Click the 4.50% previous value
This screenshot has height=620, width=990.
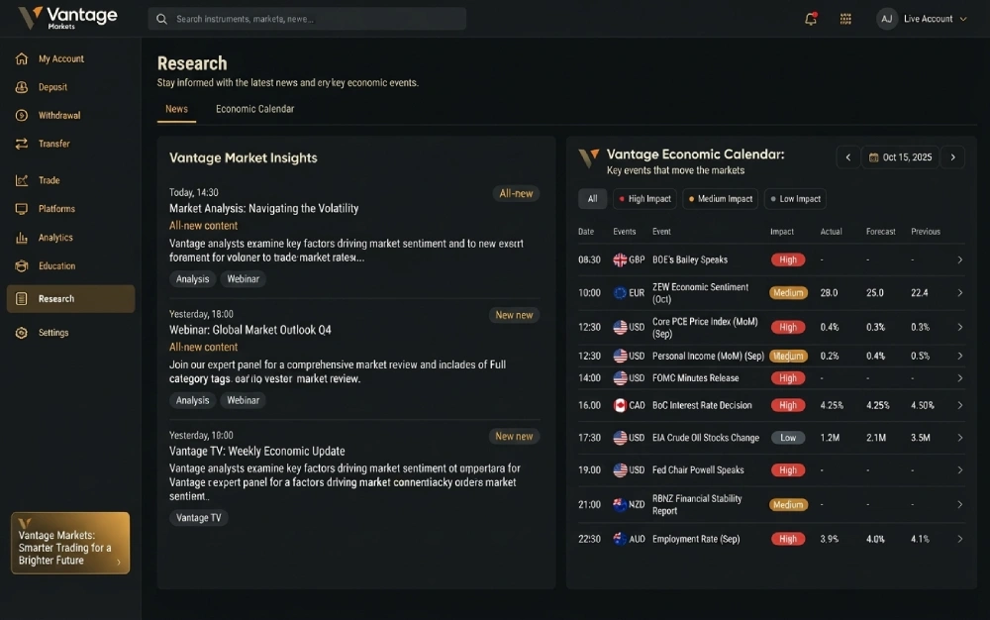(923, 405)
